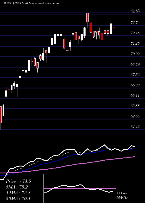Click the '12MA : 72.8' readout
This screenshot has width=145, height=203.
point(18,193)
